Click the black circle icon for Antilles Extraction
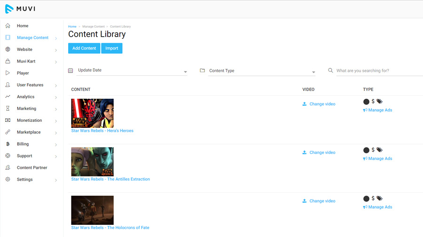Image resolution: width=423 pixels, height=237 pixels. 366,150
